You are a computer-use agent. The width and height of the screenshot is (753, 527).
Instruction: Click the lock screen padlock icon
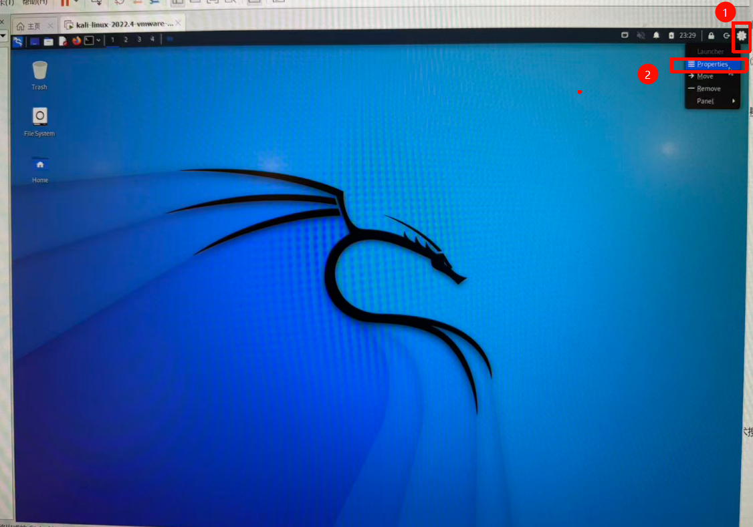pos(712,35)
